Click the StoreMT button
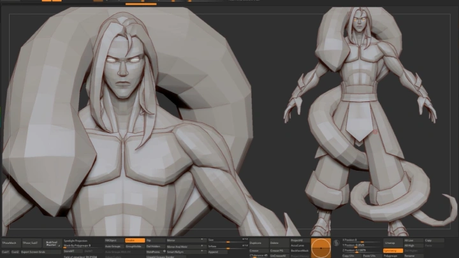459x258 pixels. click(73, 251)
